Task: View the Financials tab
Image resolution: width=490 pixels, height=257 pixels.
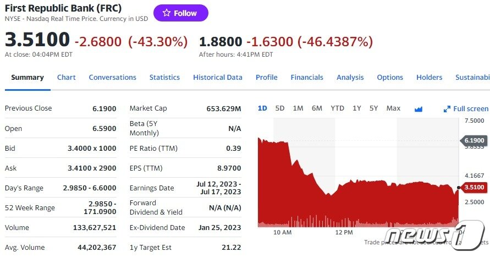Action: [x=307, y=78]
